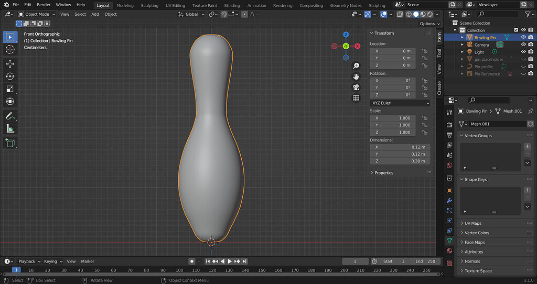Viewport: 537px width, 284px height.
Task: Expand the UV Maps panel
Action: [x=472, y=223]
